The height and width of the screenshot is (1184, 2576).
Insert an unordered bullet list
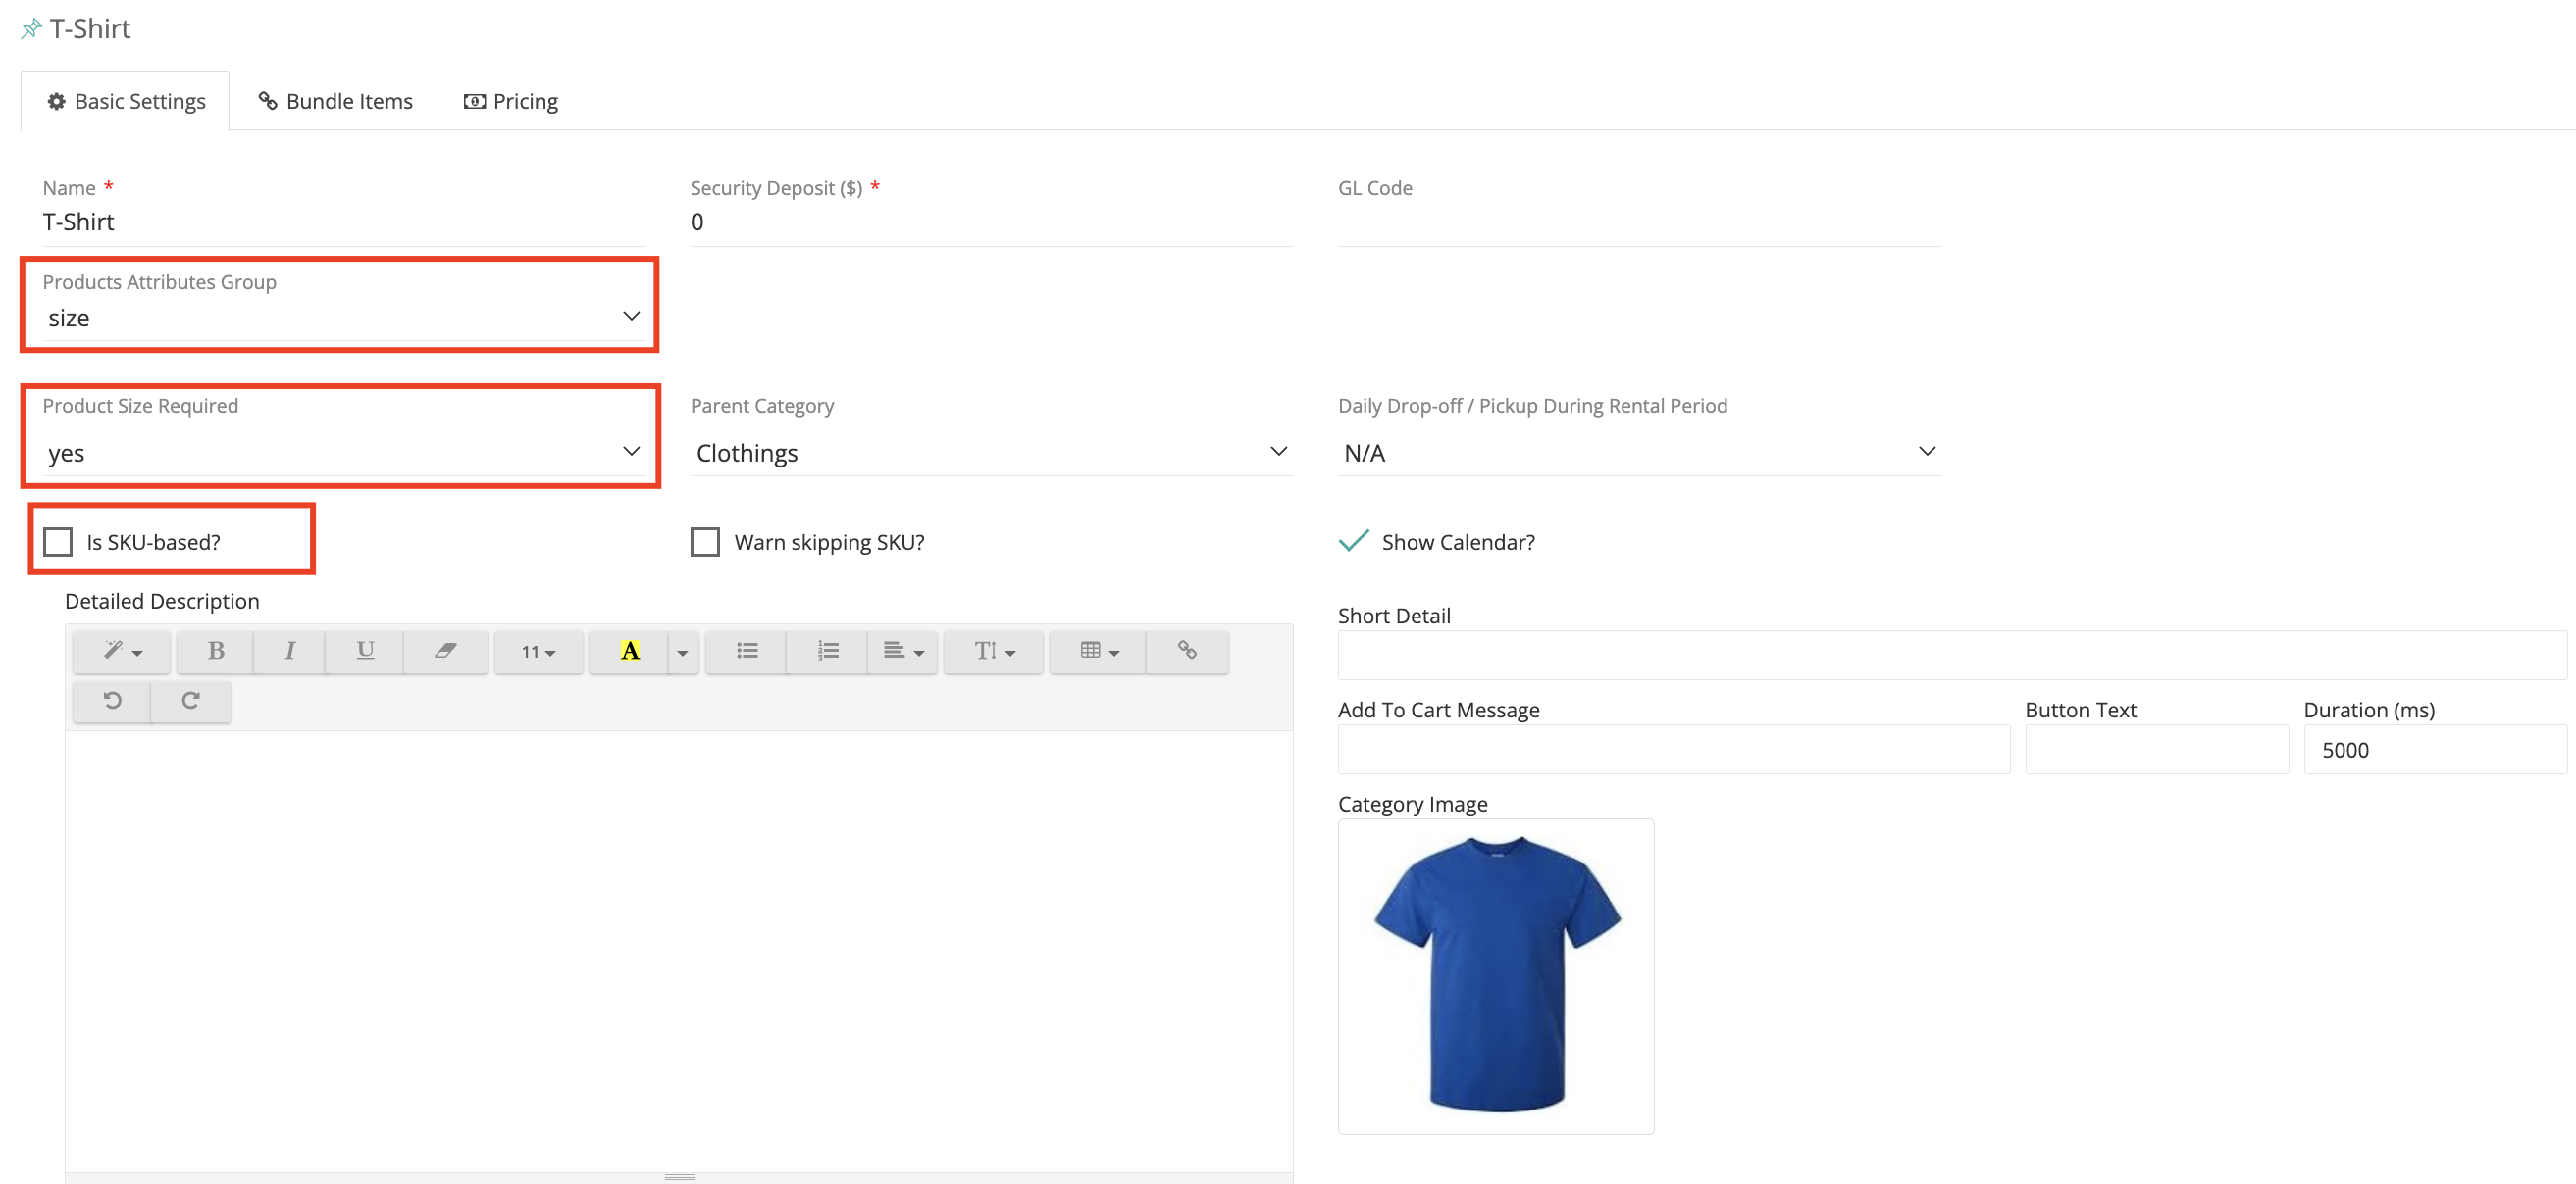tap(746, 652)
